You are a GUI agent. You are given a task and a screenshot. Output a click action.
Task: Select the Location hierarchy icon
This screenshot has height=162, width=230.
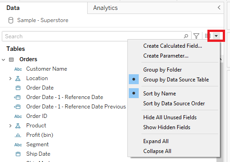[18, 78]
